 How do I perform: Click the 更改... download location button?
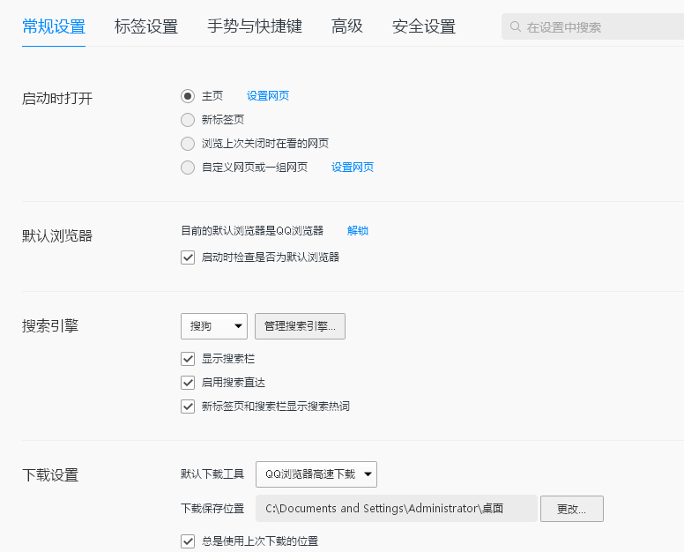pyautogui.click(x=572, y=509)
